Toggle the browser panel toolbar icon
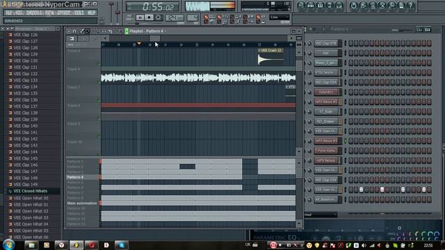 pyautogui.click(x=330, y=6)
